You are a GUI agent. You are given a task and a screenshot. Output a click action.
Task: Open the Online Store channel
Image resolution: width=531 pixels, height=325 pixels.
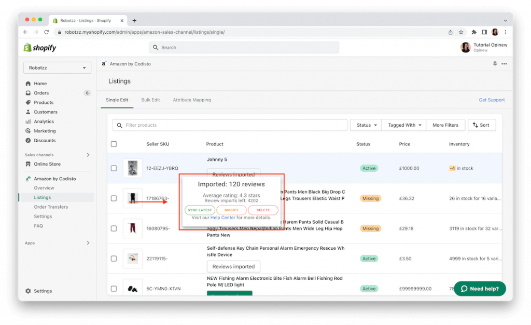click(47, 164)
